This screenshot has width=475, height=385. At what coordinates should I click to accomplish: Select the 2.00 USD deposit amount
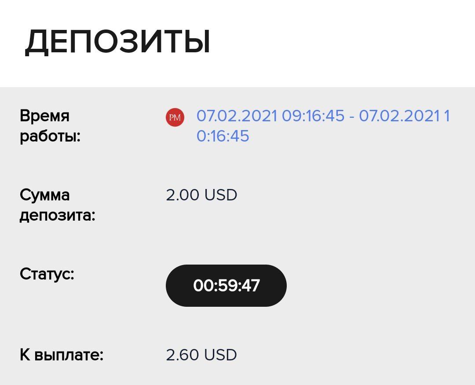201,195
